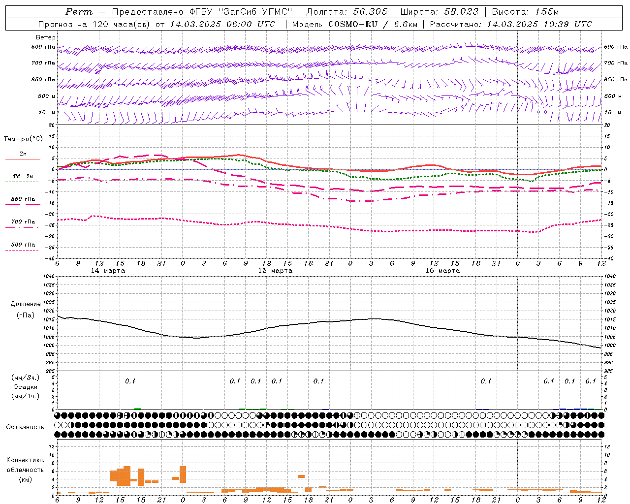
Task: Click the green precipitation bar on 14 марта evening
Action: click(138, 409)
